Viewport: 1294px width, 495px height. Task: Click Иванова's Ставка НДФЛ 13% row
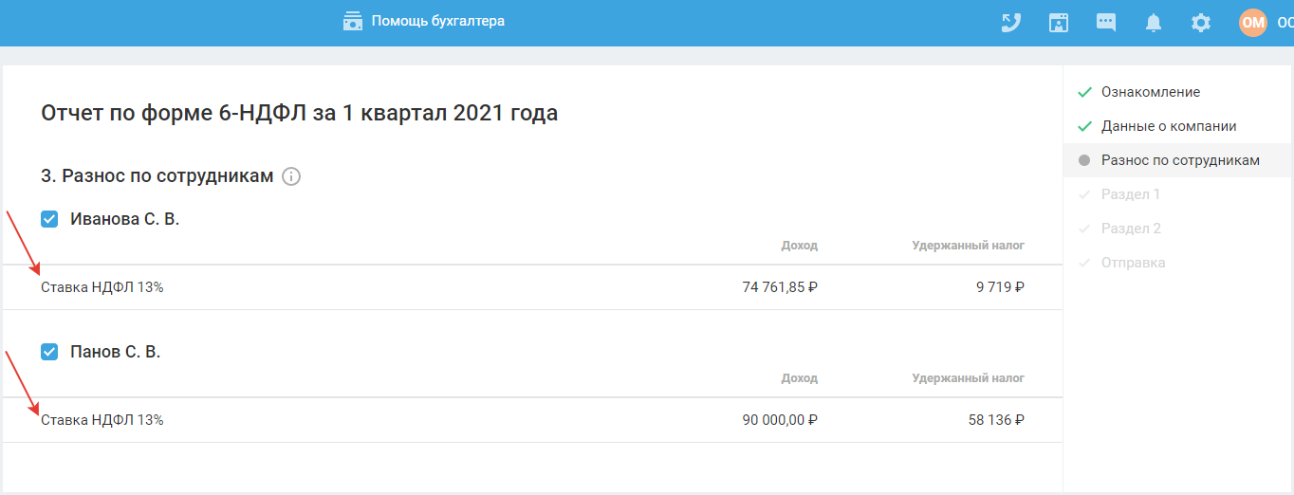point(102,287)
